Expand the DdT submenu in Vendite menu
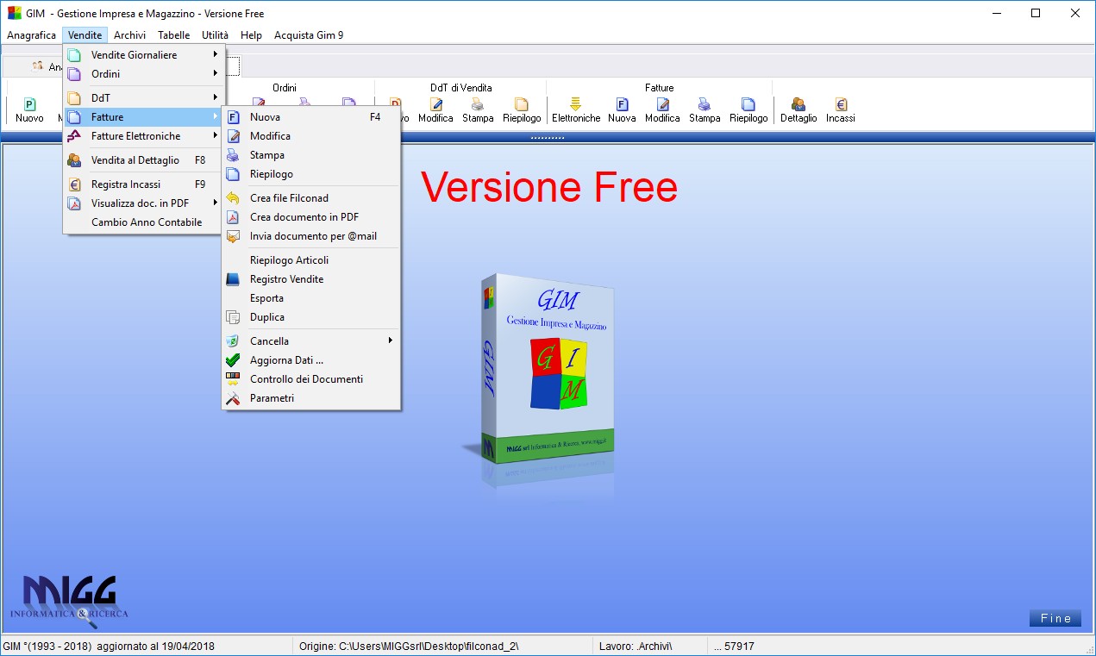The image size is (1096, 656). 143,98
